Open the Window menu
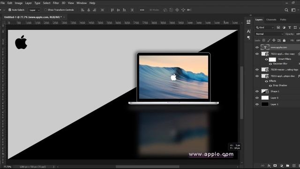The height and width of the screenshot is (169, 300). 82,3
